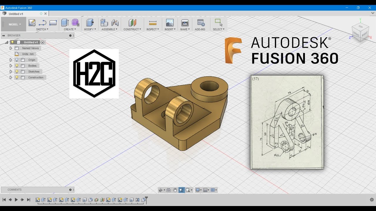Screen dimensions: 376x211
Task: Select the Measure ruler icon
Action: (153, 23)
